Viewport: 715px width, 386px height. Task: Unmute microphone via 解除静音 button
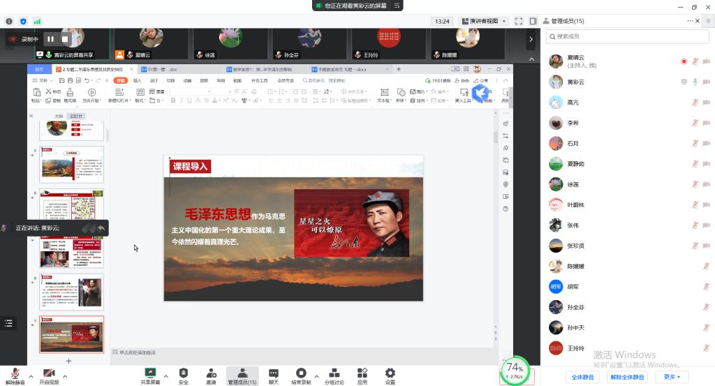(x=15, y=373)
